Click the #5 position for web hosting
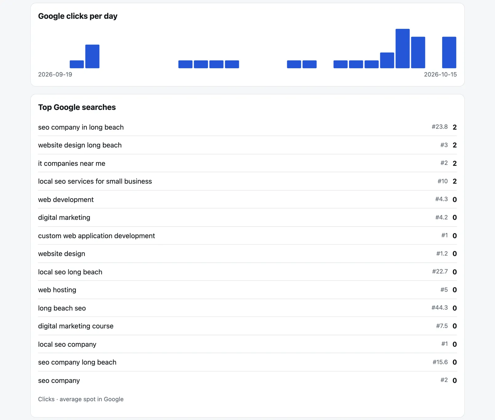 coord(444,290)
